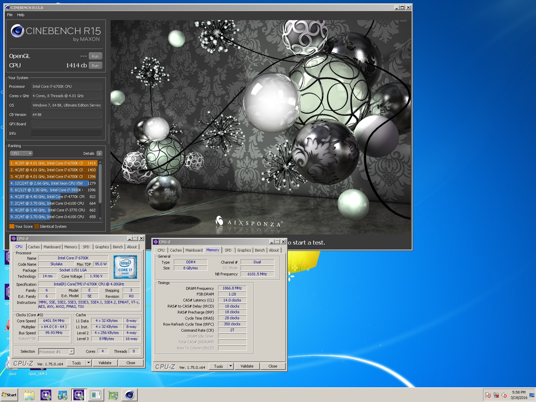
Task: Expand Tools arrow in CPU-Z memory window
Action: point(231,366)
